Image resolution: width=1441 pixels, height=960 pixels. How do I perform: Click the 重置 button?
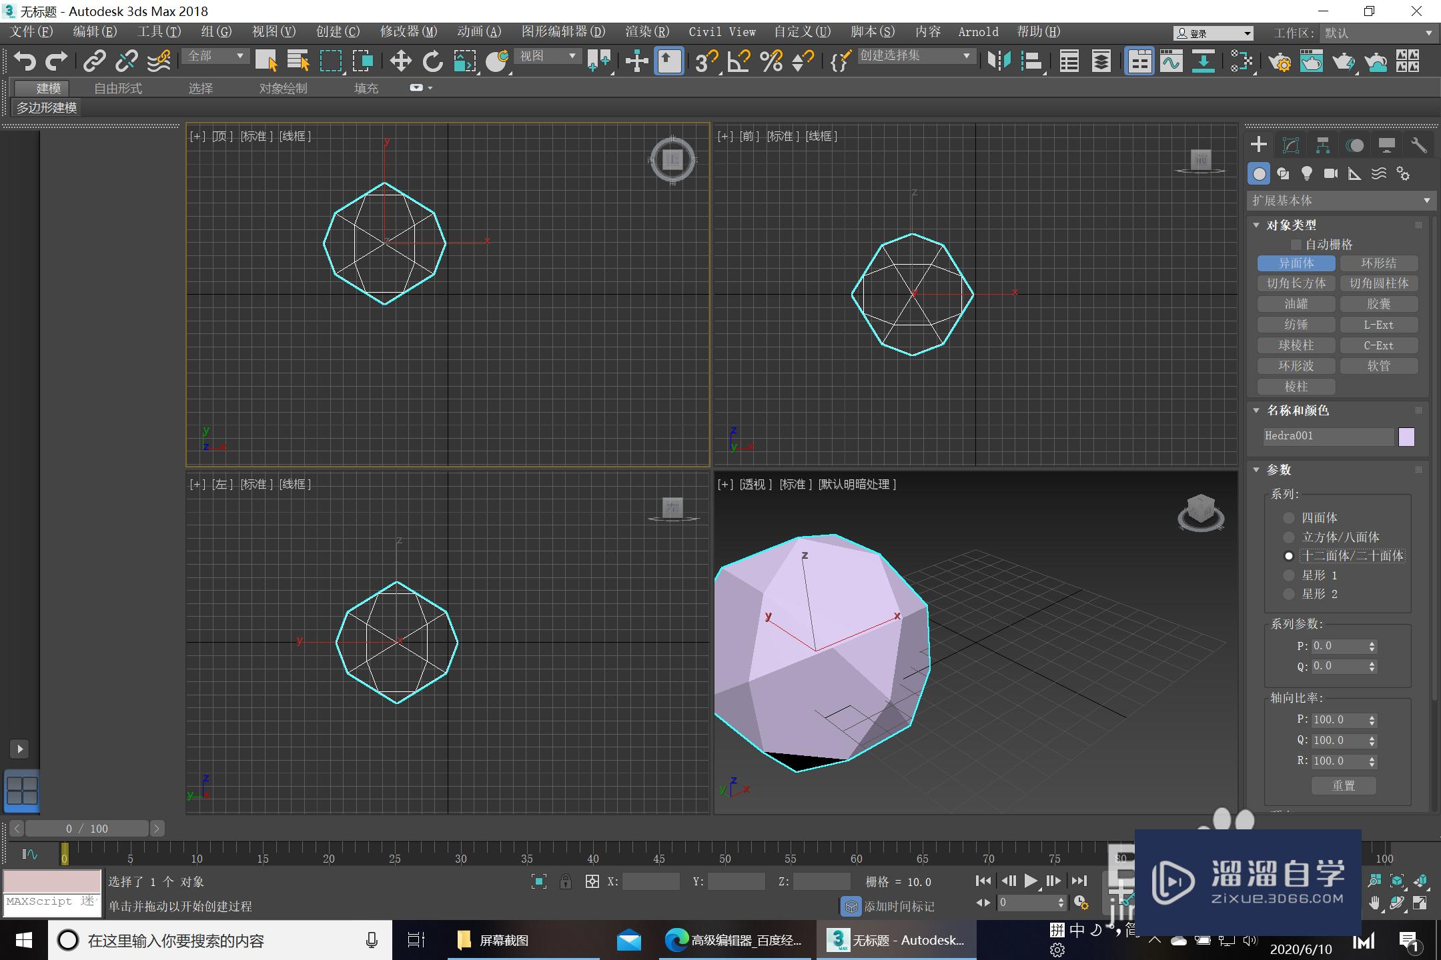[x=1344, y=786]
